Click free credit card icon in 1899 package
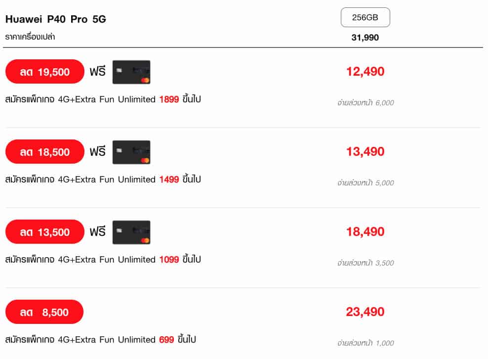488x359 pixels. (x=131, y=72)
